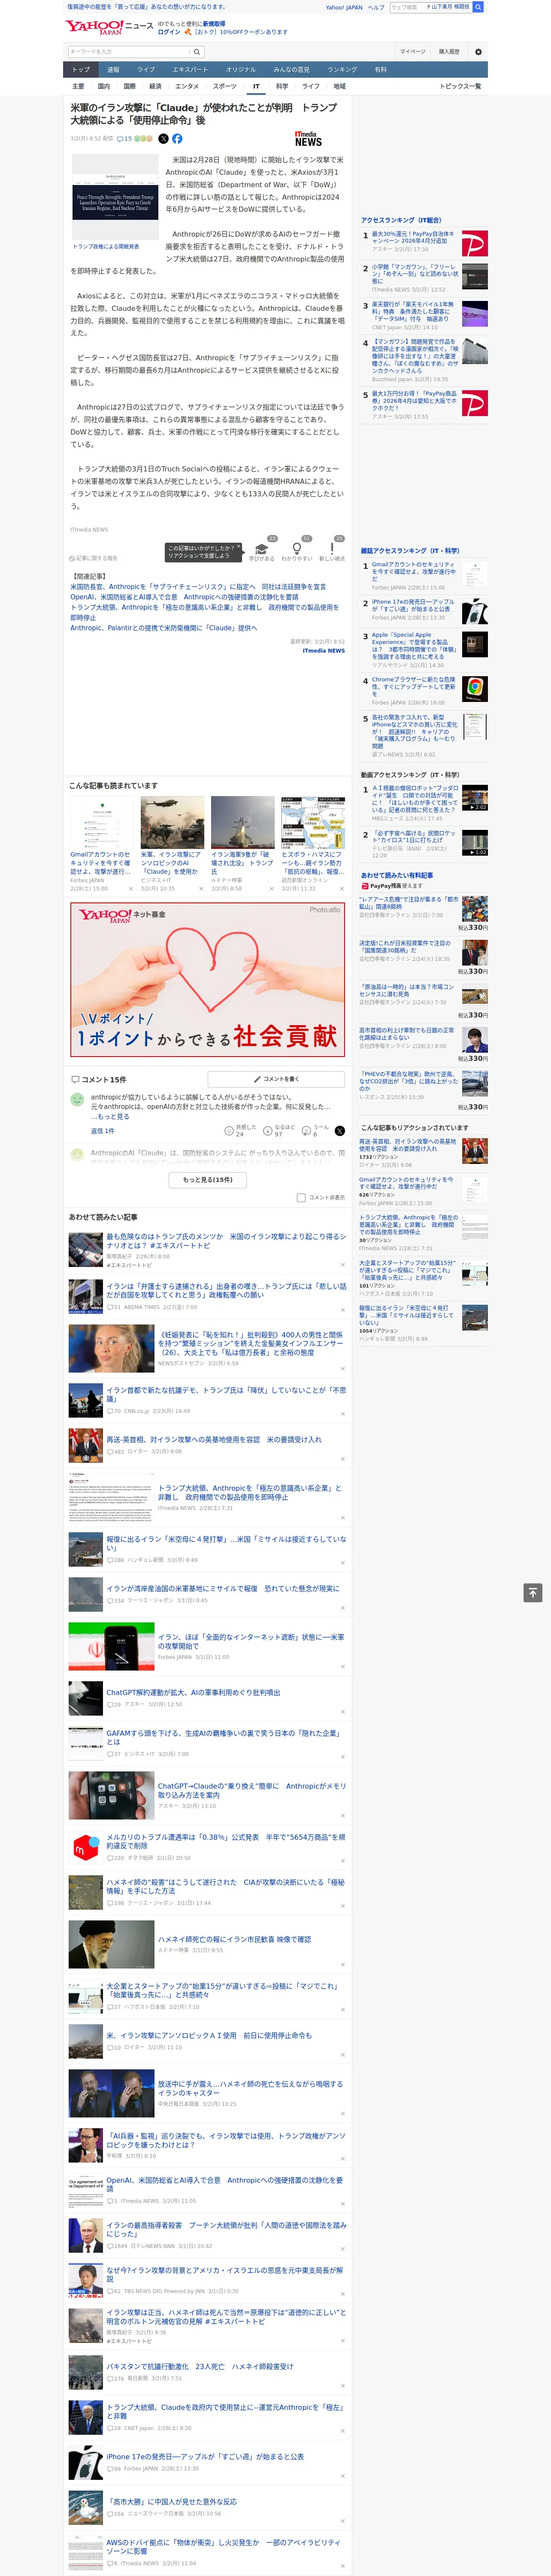
Task: Click the scroll-to-top arrow button
Action: coord(533,1593)
